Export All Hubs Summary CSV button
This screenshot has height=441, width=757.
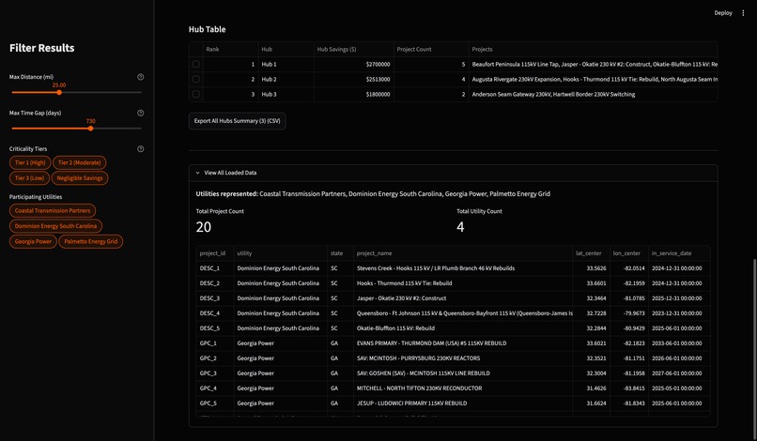(x=237, y=121)
